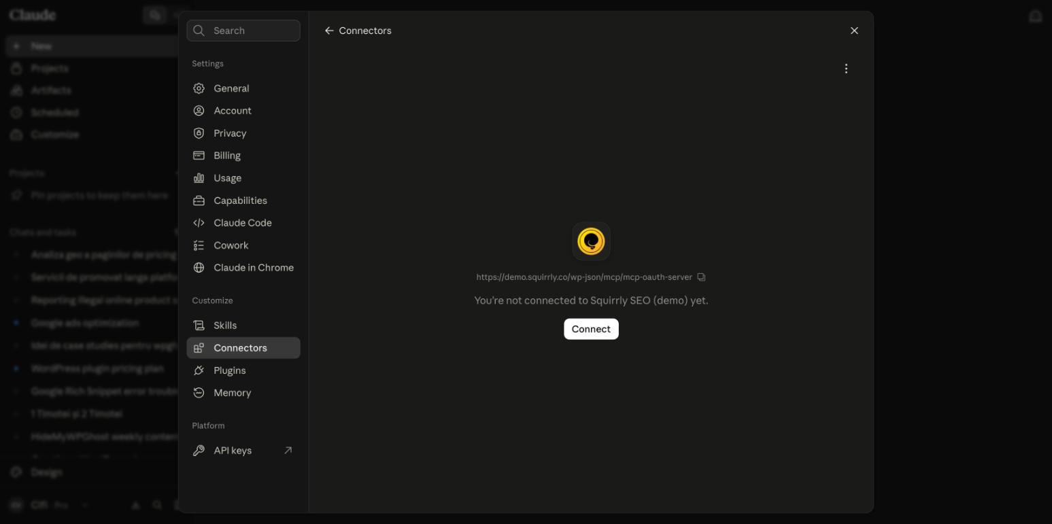Screen dimensions: 1052x524
Task: Open the '1 Timotei și 2 Timotei' chat
Action: click(x=76, y=414)
